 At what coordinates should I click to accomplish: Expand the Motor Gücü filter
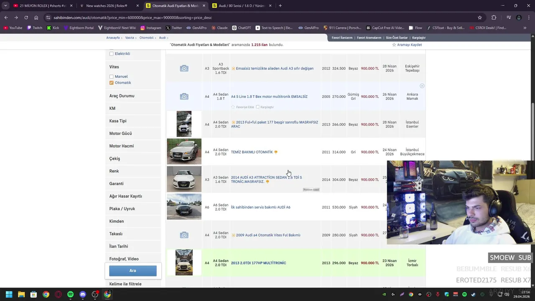(133, 133)
